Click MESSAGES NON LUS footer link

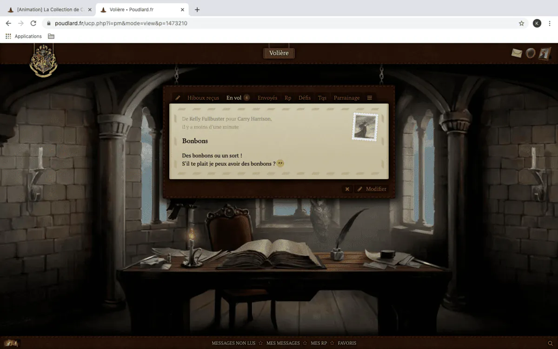click(x=233, y=343)
